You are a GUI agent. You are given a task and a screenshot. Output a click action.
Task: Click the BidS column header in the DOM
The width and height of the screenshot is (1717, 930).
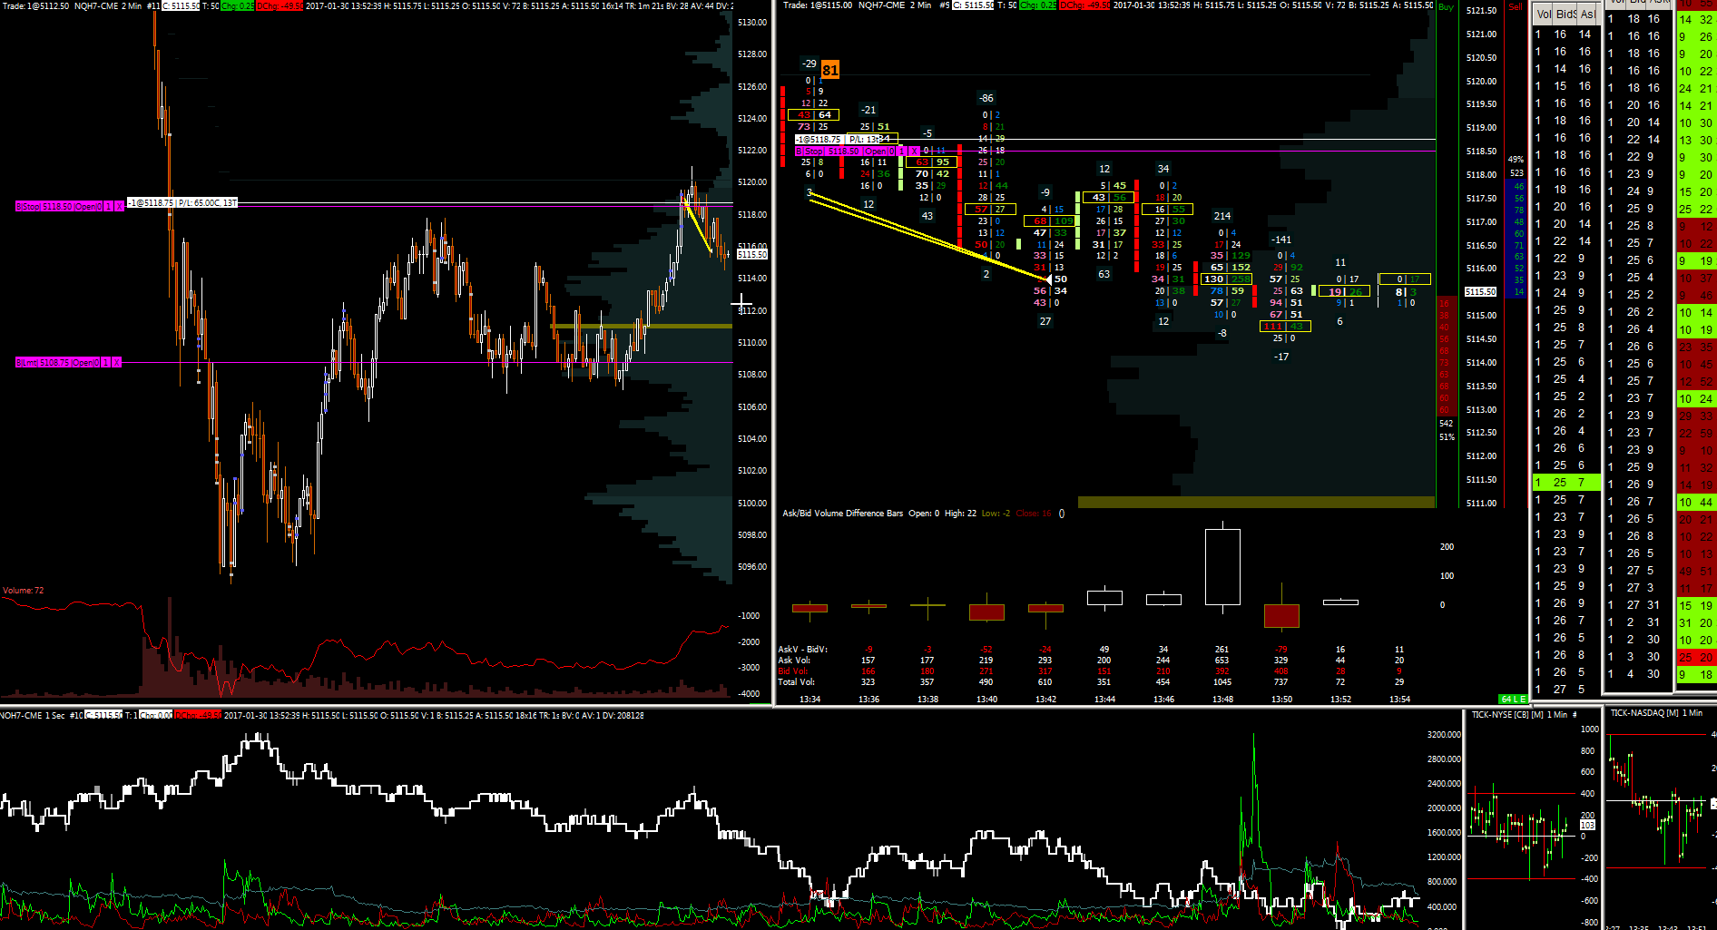[1566, 15]
